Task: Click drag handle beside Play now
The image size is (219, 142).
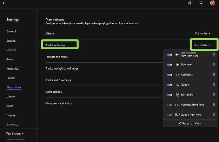Action: point(214,65)
